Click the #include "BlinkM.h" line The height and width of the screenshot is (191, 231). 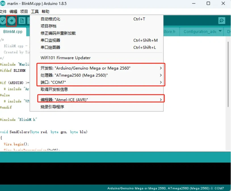pyautogui.click(x=18, y=120)
